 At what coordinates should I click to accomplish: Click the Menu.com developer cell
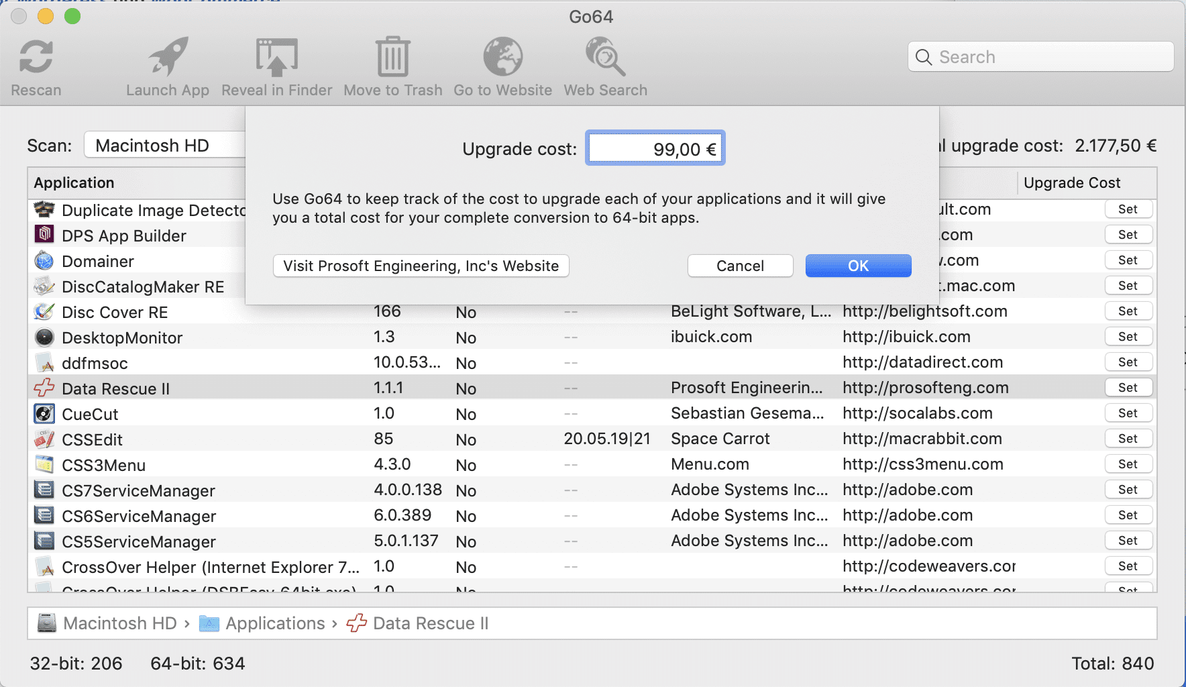pos(710,464)
